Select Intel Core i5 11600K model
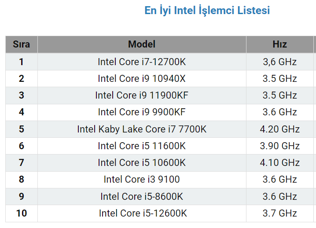 [x=142, y=146]
